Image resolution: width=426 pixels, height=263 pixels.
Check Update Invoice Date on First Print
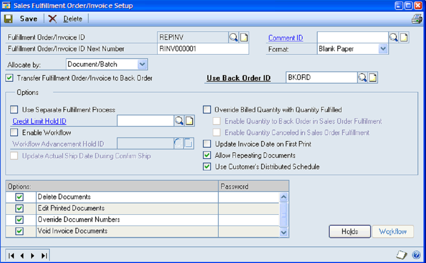pos(207,144)
